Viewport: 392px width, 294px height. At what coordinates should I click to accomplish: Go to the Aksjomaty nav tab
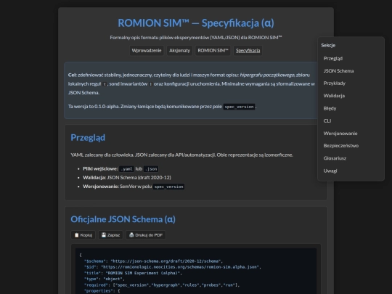pos(179,51)
